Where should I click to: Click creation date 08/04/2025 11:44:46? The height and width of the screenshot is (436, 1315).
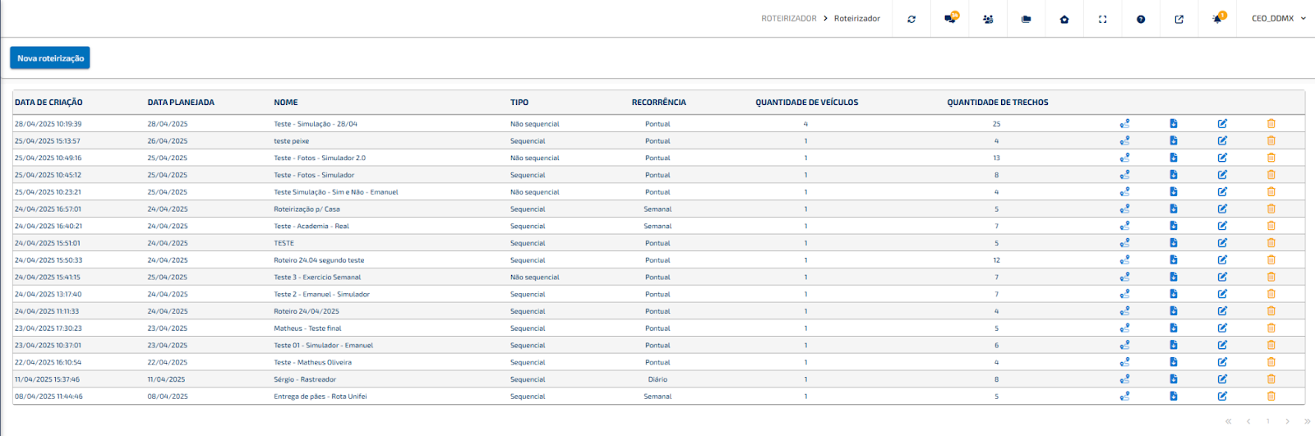[x=48, y=397]
